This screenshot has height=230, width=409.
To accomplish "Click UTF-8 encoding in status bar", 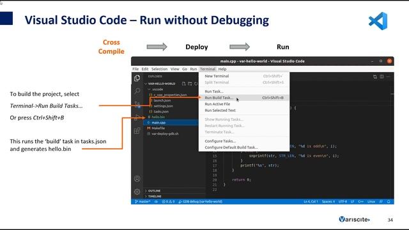I will [x=343, y=202].
